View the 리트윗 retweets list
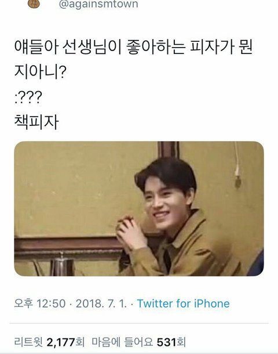278x354 pixels. point(49,342)
